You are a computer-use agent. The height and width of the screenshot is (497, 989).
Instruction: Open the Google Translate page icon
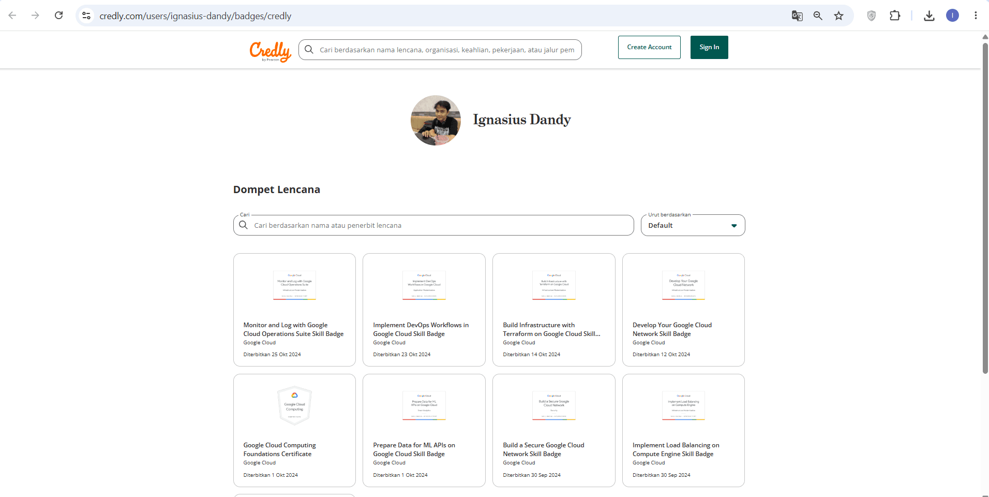click(x=797, y=16)
